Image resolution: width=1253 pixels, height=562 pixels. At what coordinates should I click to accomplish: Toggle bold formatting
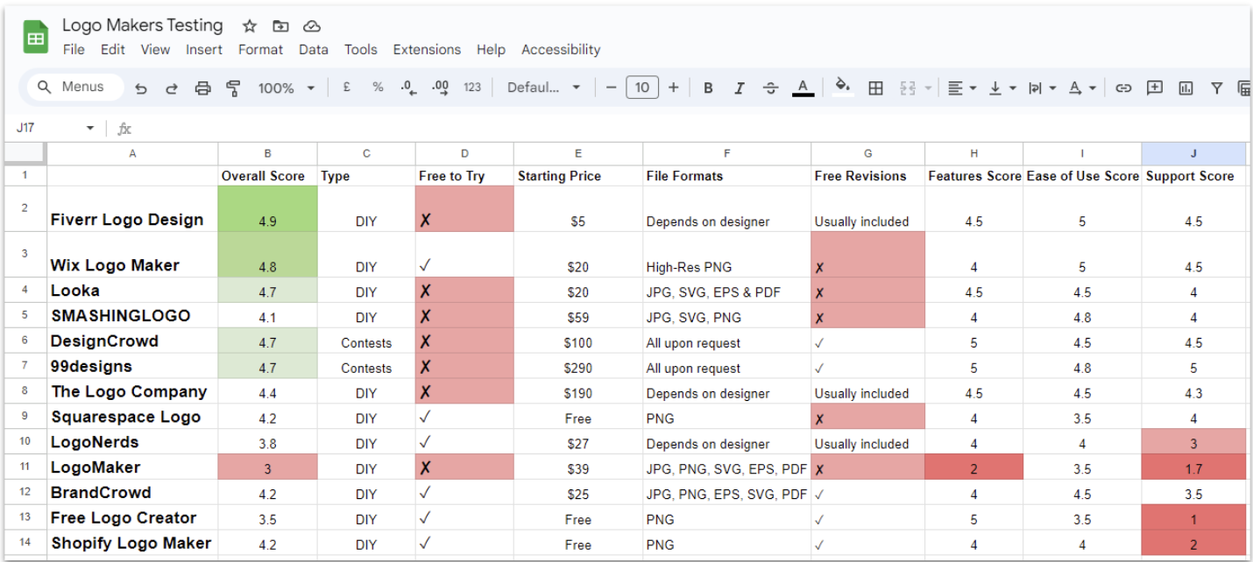point(708,87)
